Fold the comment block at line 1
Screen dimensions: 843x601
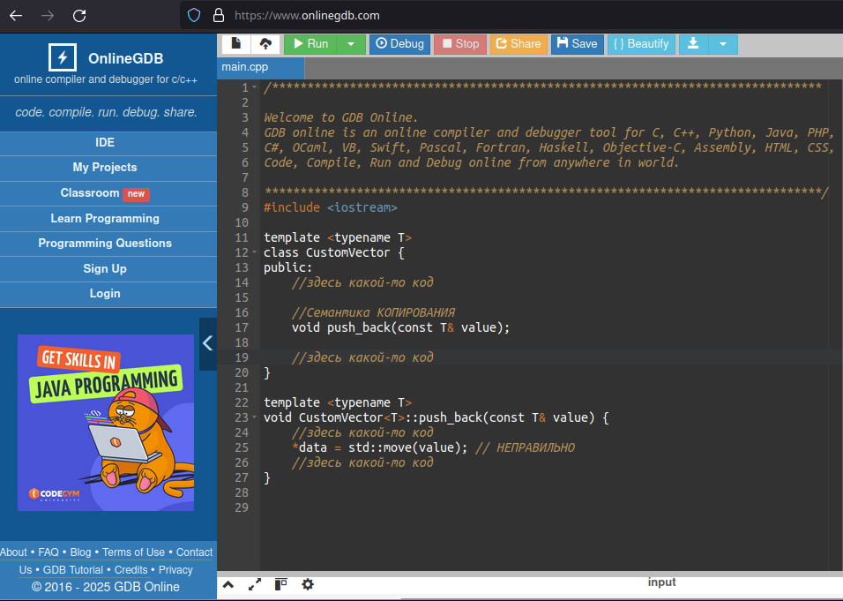pos(255,87)
